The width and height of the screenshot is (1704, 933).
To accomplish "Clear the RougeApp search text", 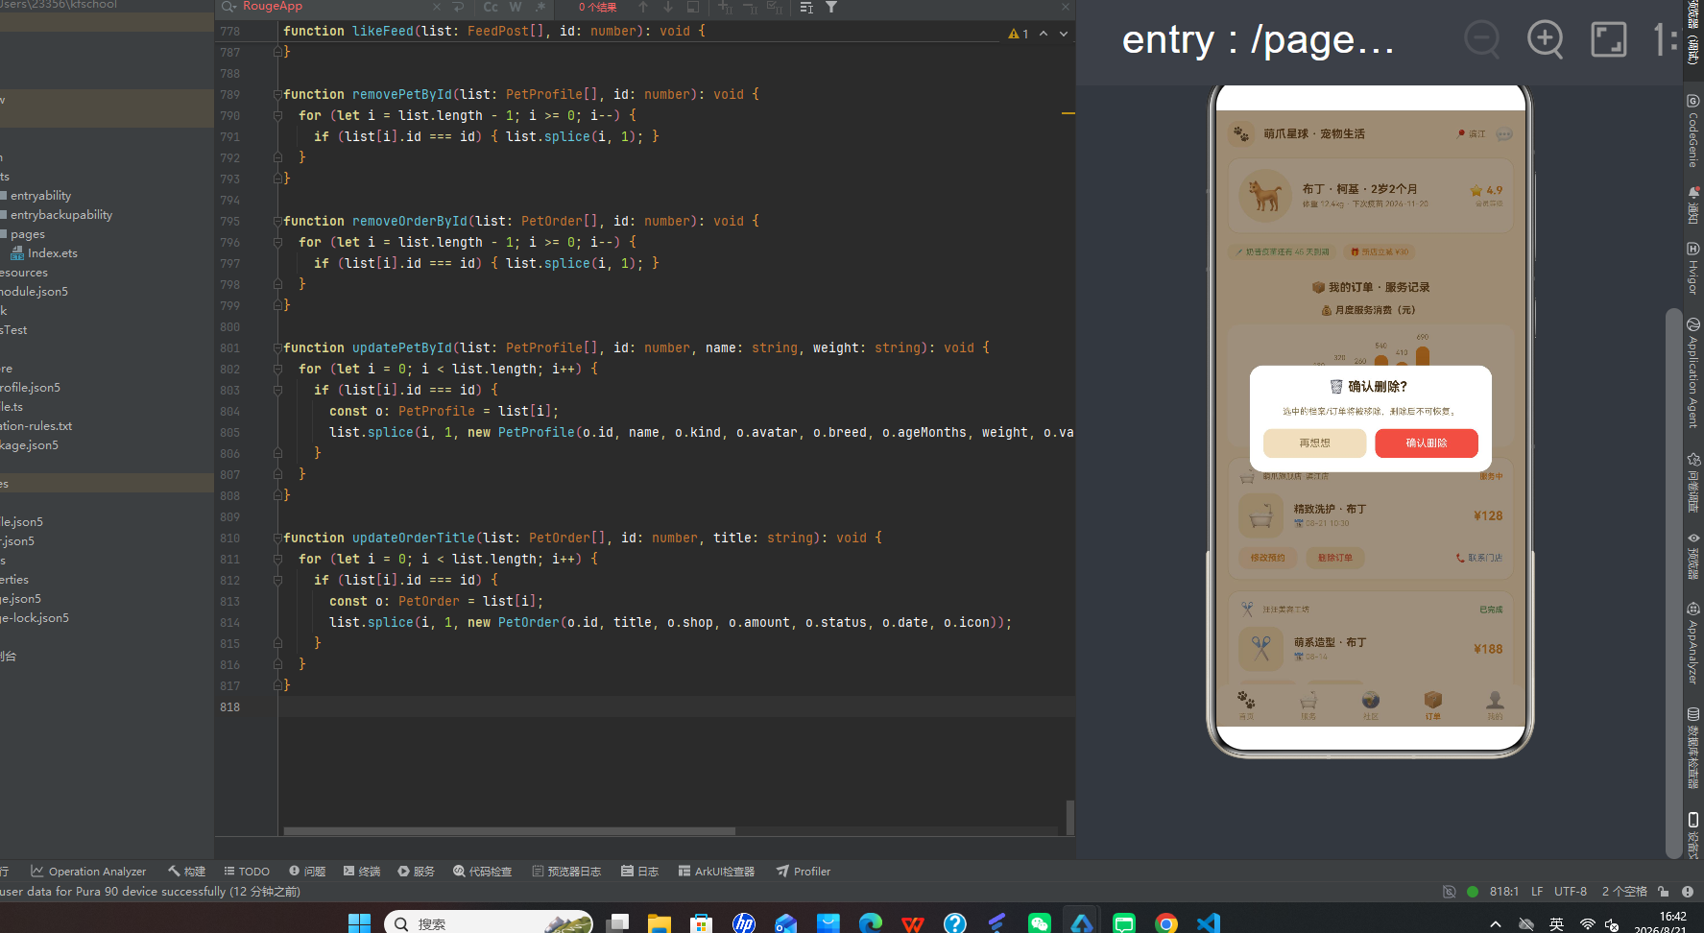I will [437, 7].
